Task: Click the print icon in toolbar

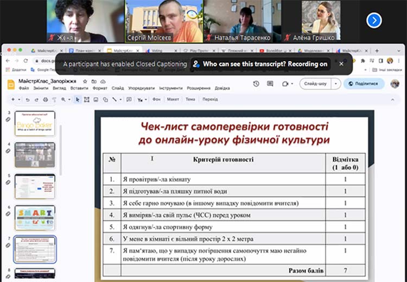Action: tap(46, 100)
